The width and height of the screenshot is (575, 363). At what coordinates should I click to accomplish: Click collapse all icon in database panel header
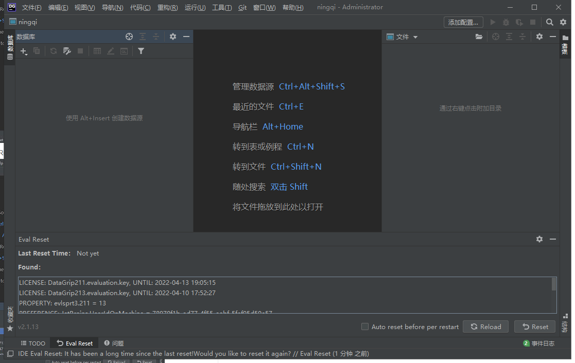[x=156, y=37]
